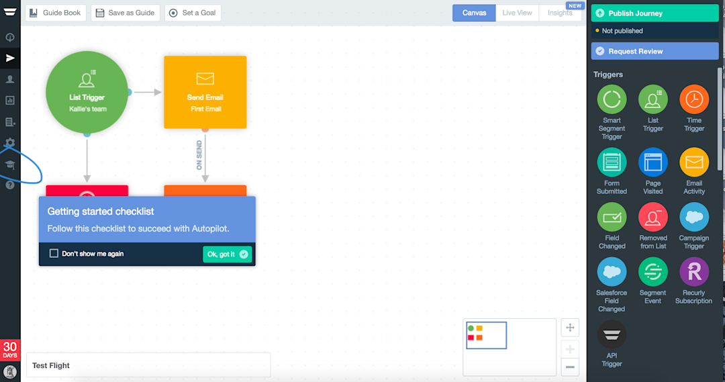Click the List Trigger node's right connector dot
Screen dimensions: 725x382
pyautogui.click(x=130, y=93)
